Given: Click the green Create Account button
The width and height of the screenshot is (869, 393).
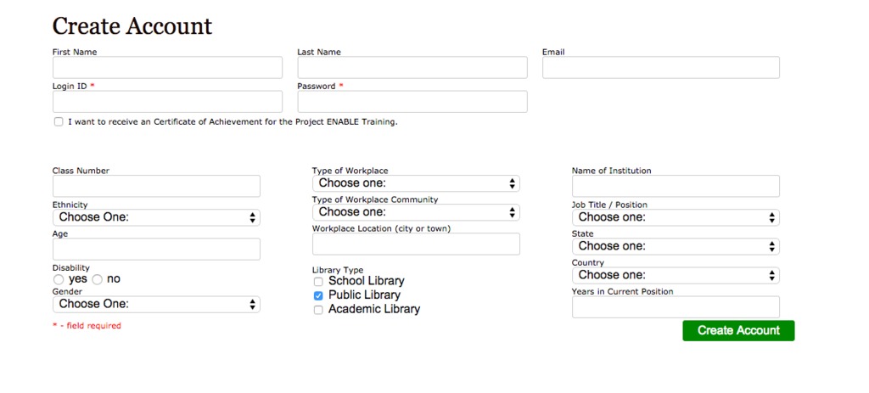Looking at the screenshot, I should pos(739,331).
